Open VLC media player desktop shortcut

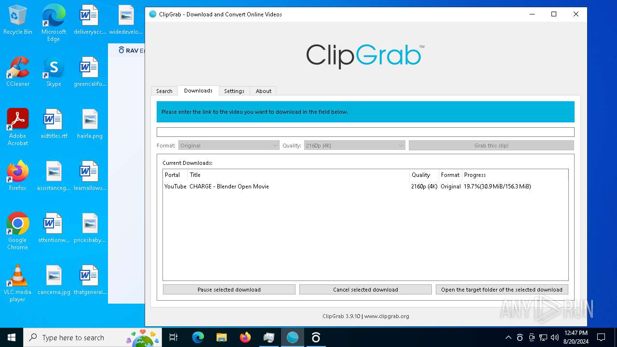[18, 283]
